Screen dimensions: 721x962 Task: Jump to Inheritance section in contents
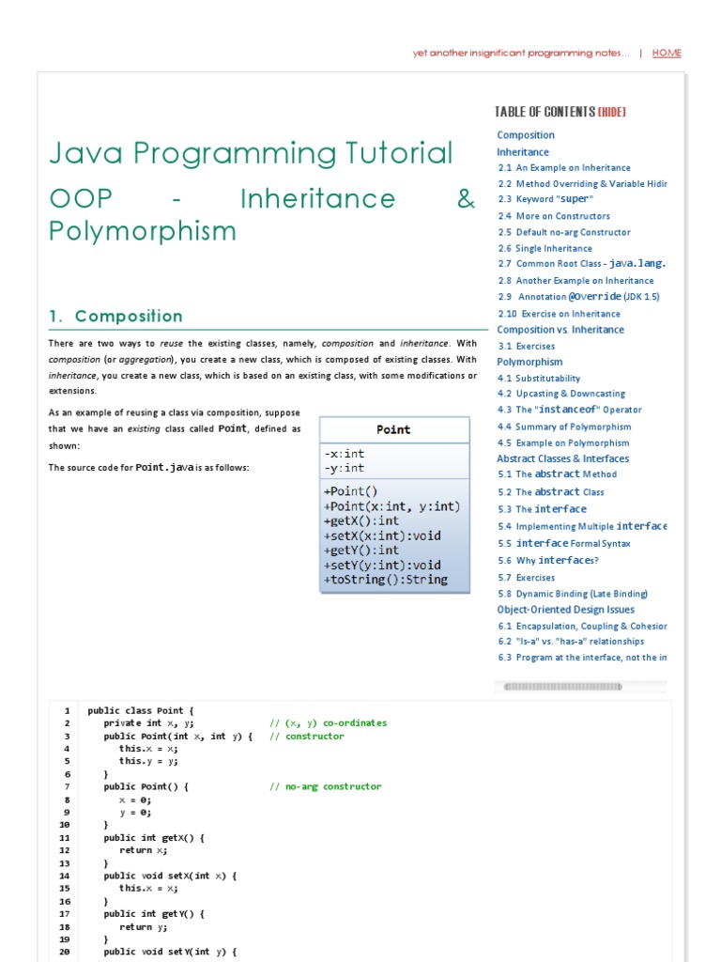[x=522, y=152]
